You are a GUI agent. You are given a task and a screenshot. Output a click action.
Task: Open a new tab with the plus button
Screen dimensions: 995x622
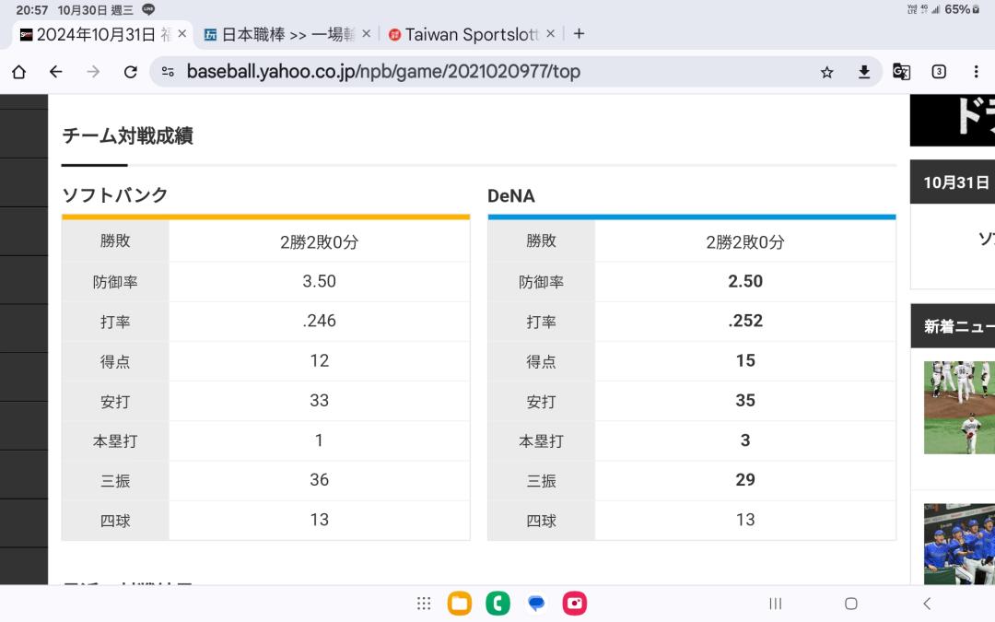(x=579, y=34)
